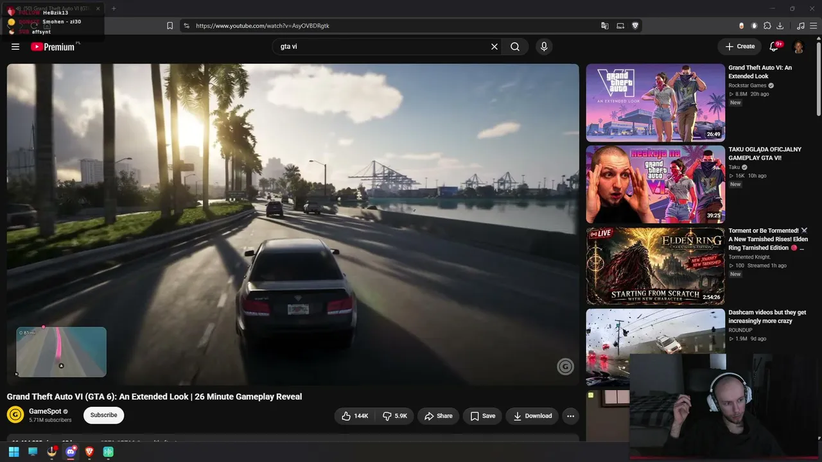
Task: Go to YouTube Premium home logo
Action: click(53, 47)
